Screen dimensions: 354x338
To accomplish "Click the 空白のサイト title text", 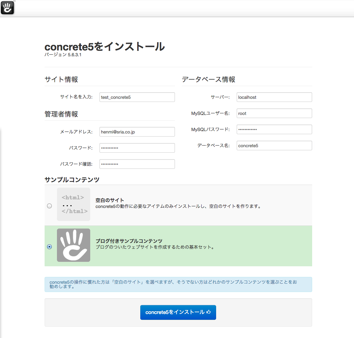I will click(110, 200).
